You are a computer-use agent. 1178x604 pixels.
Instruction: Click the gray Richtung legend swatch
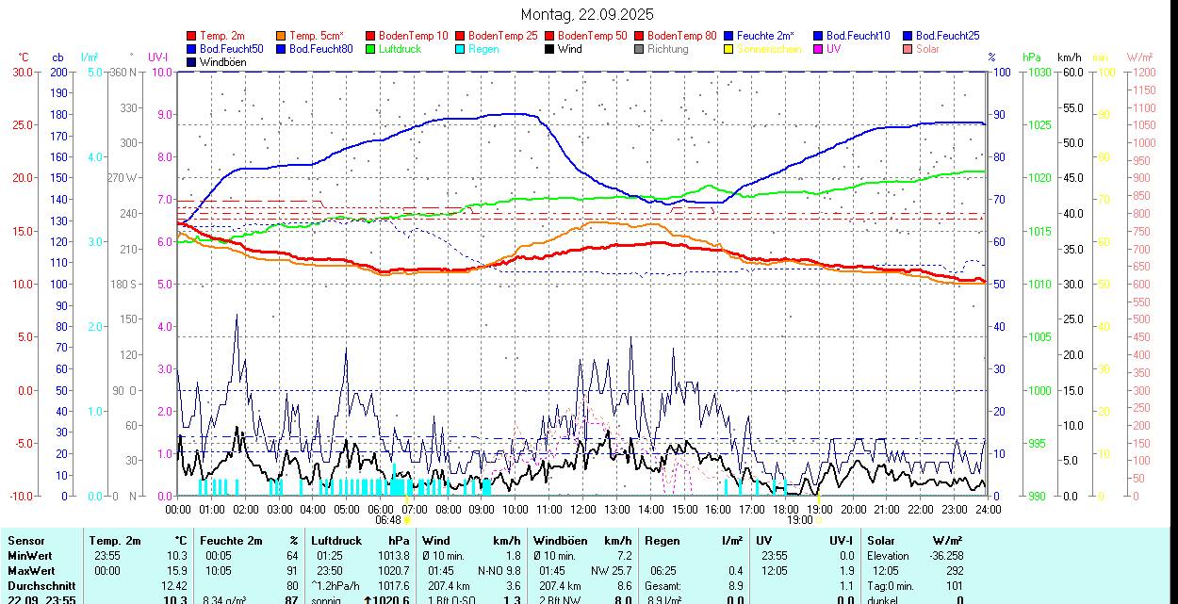click(x=639, y=49)
